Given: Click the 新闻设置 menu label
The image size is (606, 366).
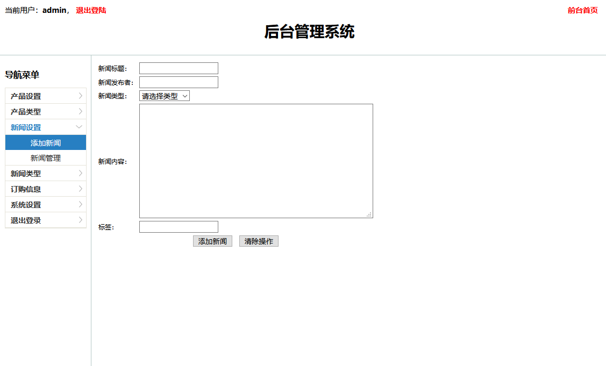Looking at the screenshot, I should (26, 127).
